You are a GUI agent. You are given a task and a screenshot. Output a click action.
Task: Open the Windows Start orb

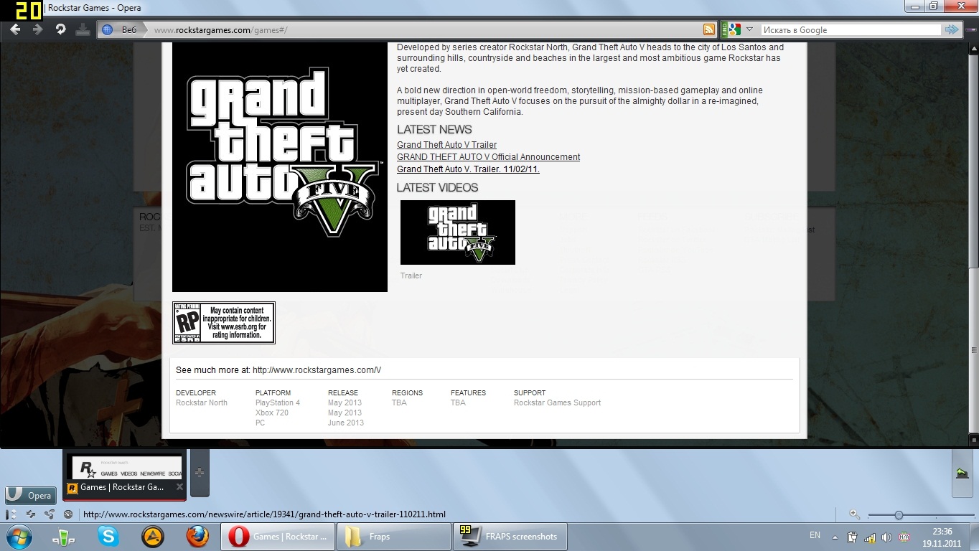[x=19, y=536]
